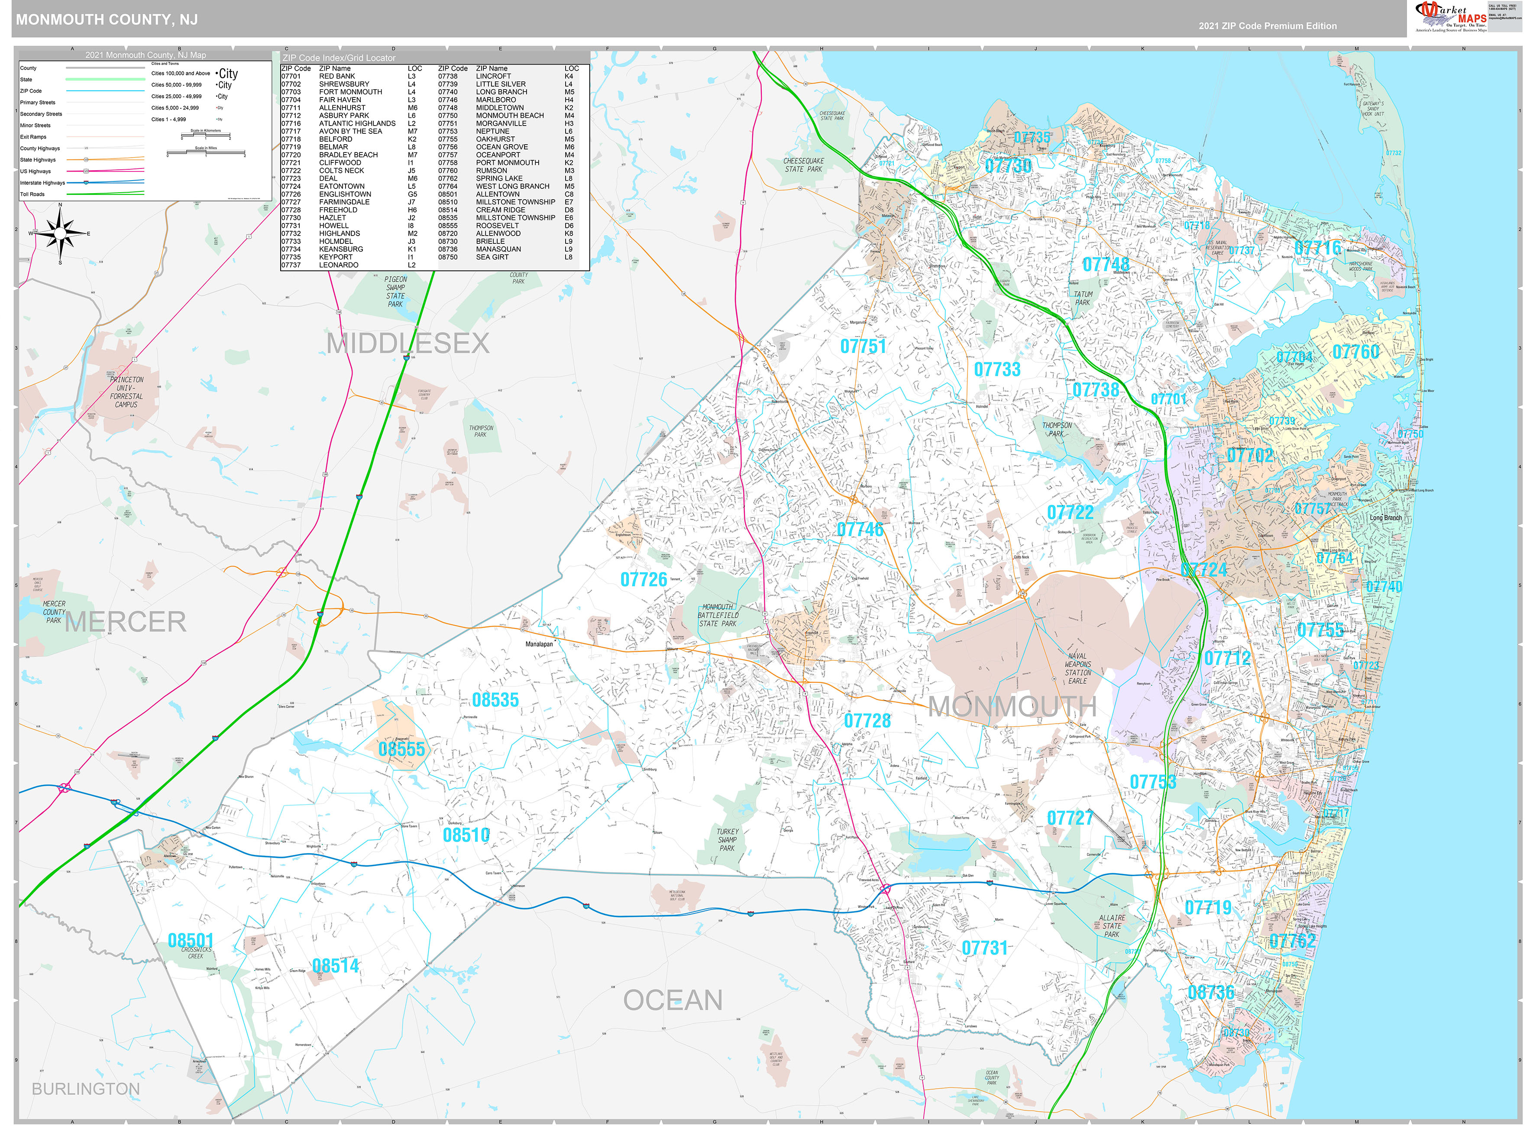The width and height of the screenshot is (1530, 1126).
Task: Select the 'State Highways' legend entry
Action: [82, 159]
